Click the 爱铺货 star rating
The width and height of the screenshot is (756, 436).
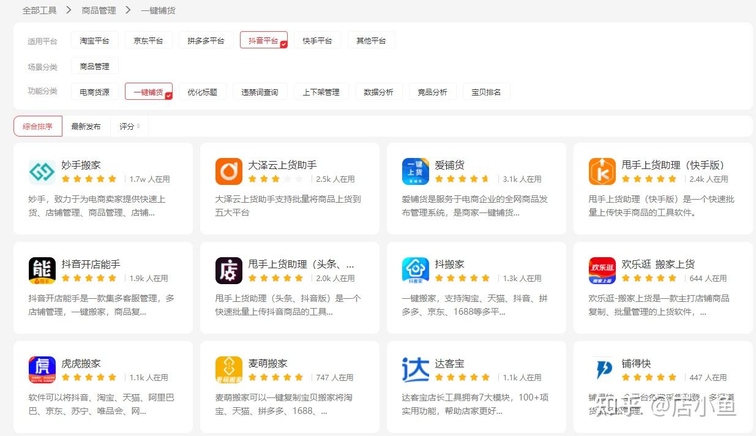click(462, 179)
